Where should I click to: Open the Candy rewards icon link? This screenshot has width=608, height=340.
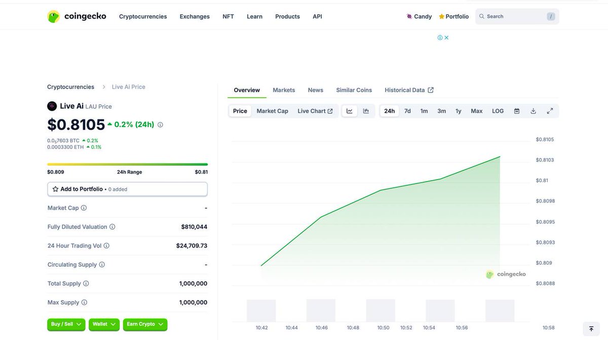coord(419,16)
